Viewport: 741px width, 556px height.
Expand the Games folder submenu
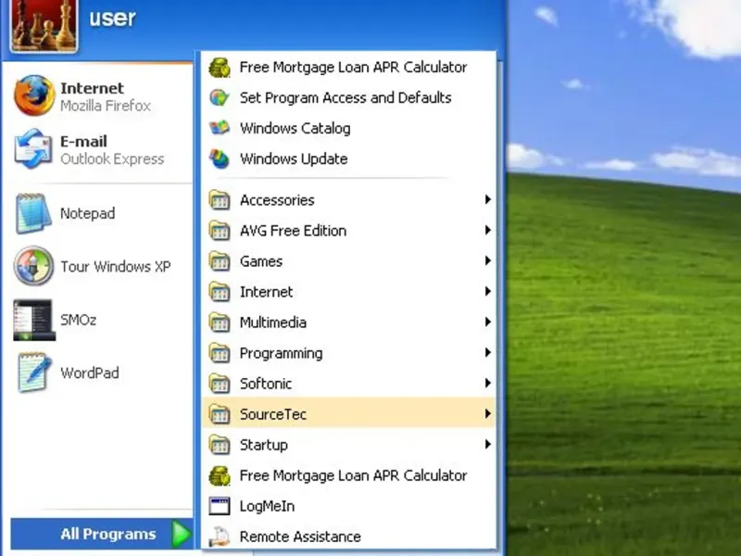point(349,261)
